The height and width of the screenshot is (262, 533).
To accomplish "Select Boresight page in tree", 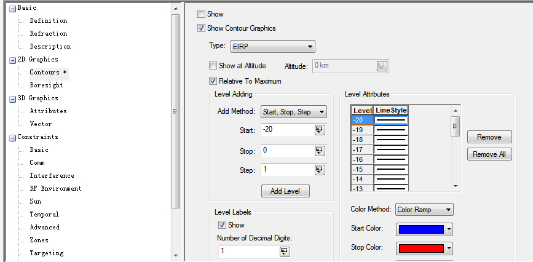I will click(46, 85).
